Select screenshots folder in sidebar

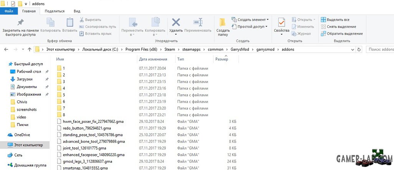pos(24,110)
